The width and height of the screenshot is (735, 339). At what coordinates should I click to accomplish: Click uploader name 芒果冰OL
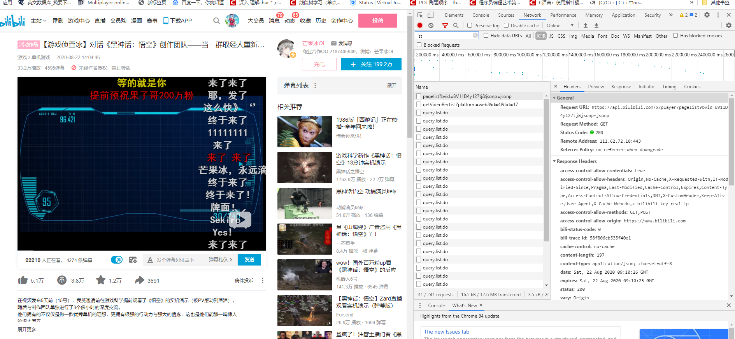pyautogui.click(x=314, y=43)
